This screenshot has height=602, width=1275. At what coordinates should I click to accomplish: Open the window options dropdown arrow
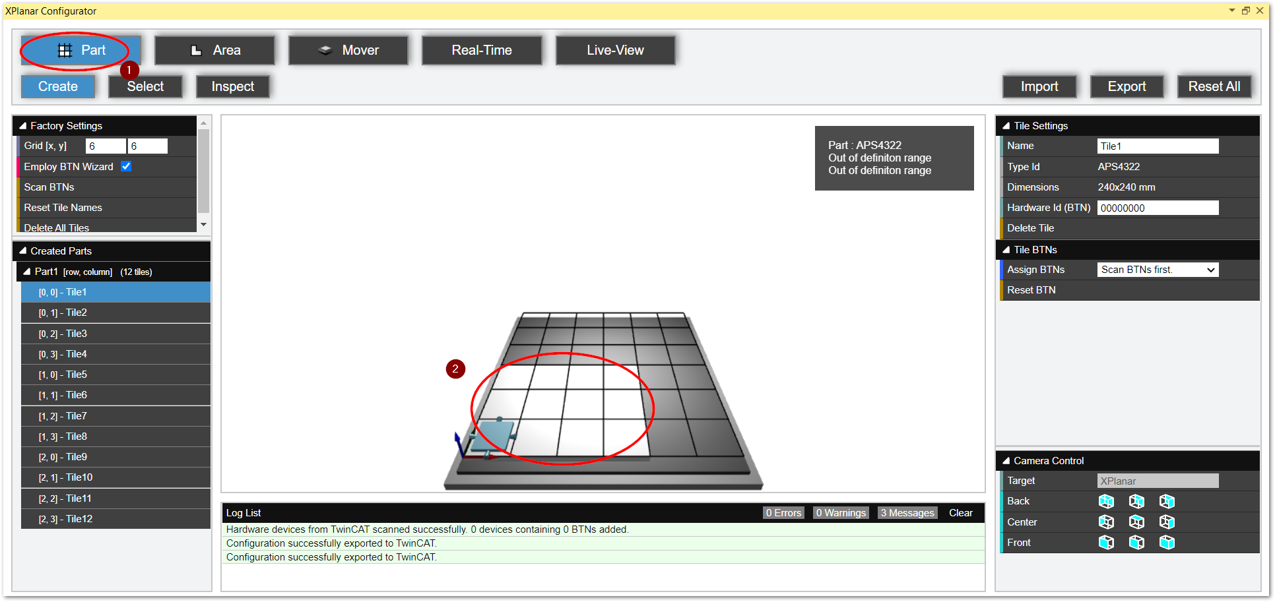pyautogui.click(x=1231, y=11)
